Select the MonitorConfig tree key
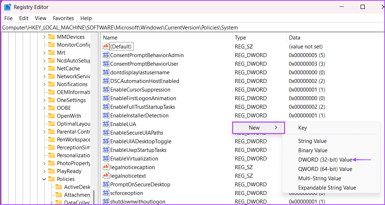 click(73, 45)
